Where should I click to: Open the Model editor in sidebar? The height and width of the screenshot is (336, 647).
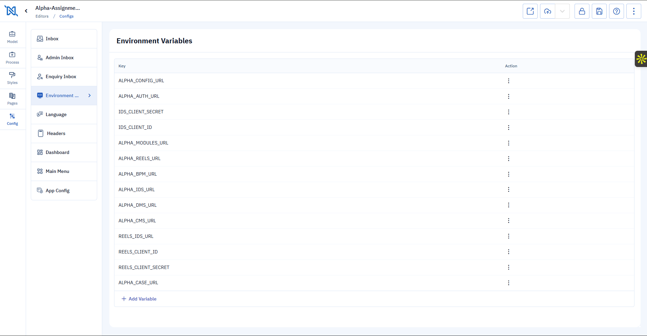click(x=13, y=37)
